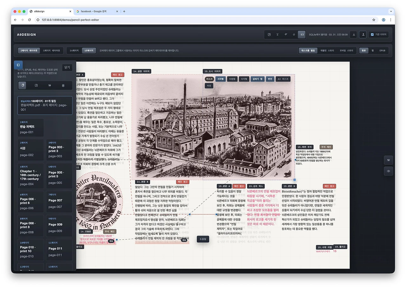The image size is (406, 288).
Task: Open page thumbnail Page 008 · print 8
Action: tap(30, 226)
